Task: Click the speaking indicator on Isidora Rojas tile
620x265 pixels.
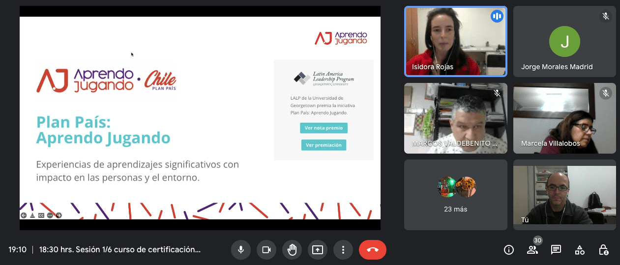Action: [x=497, y=16]
